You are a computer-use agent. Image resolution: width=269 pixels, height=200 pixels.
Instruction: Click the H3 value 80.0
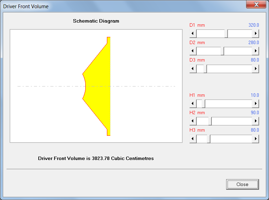(x=255, y=130)
